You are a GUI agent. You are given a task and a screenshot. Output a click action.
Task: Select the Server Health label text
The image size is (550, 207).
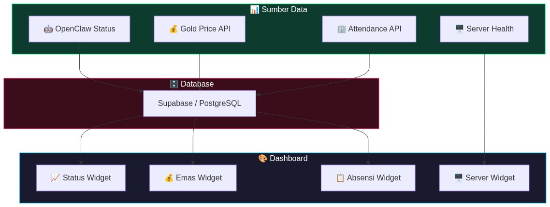(490, 29)
